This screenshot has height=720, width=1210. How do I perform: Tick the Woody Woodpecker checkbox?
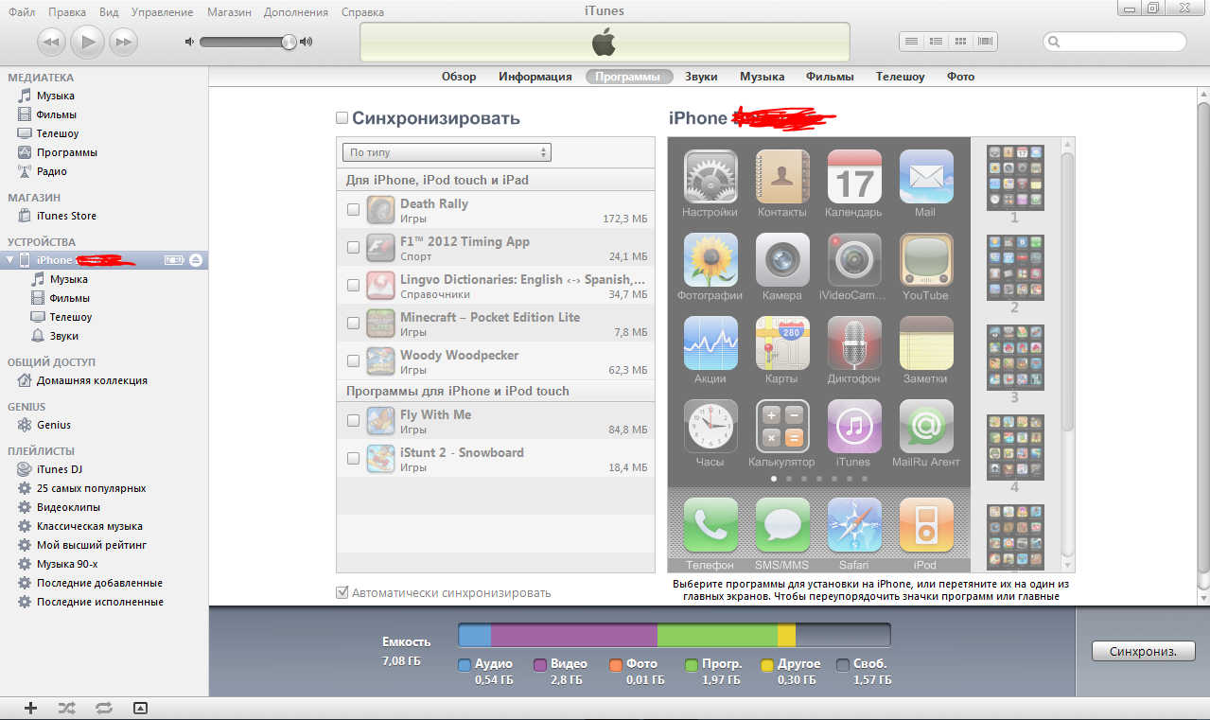pyautogui.click(x=353, y=361)
